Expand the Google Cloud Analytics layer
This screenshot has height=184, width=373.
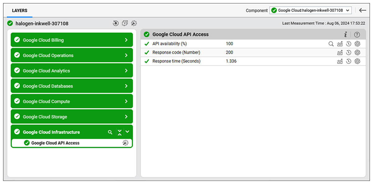pos(126,71)
